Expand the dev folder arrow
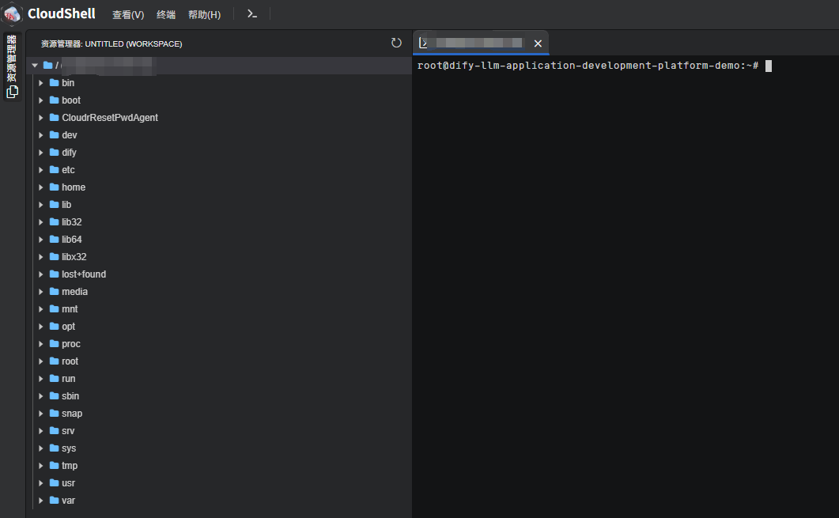Screen dimensions: 839x518 (x=40, y=135)
